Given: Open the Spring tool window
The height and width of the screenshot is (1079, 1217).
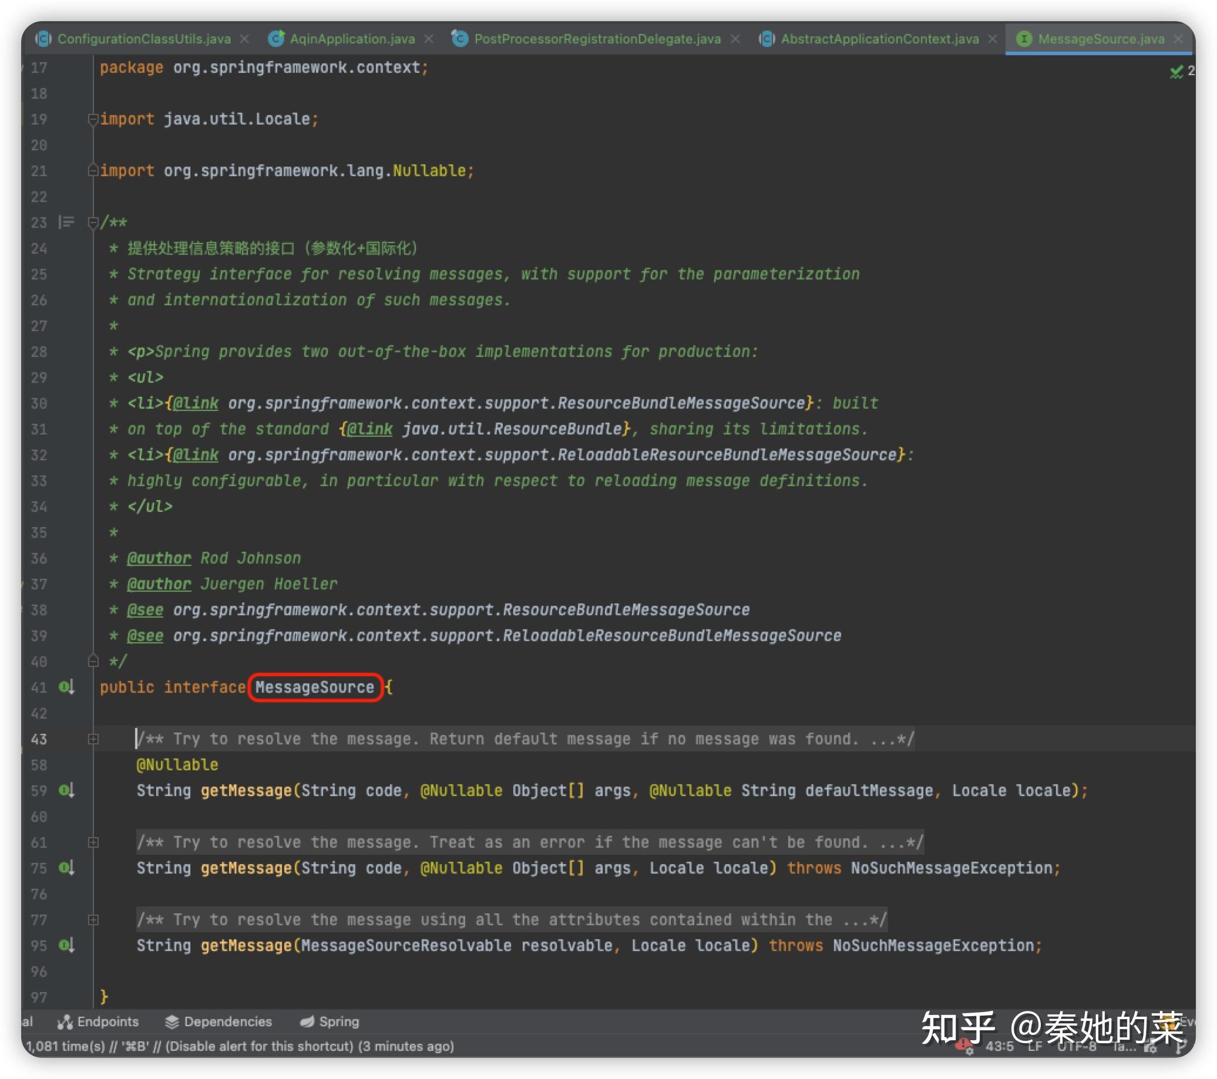Looking at the screenshot, I should point(330,1022).
